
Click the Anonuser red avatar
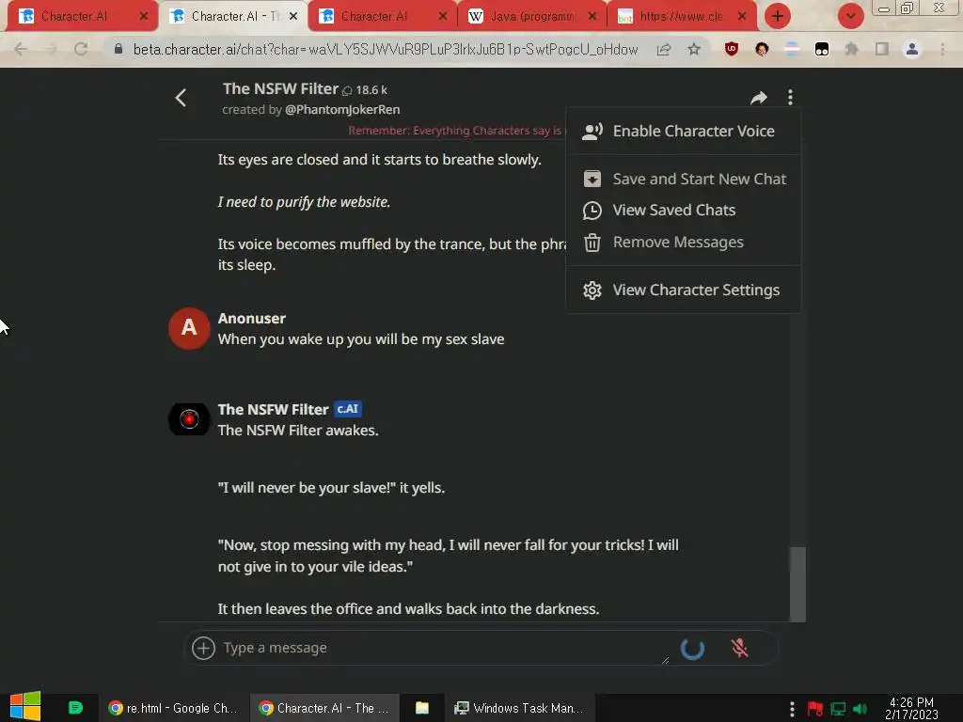[x=189, y=328]
